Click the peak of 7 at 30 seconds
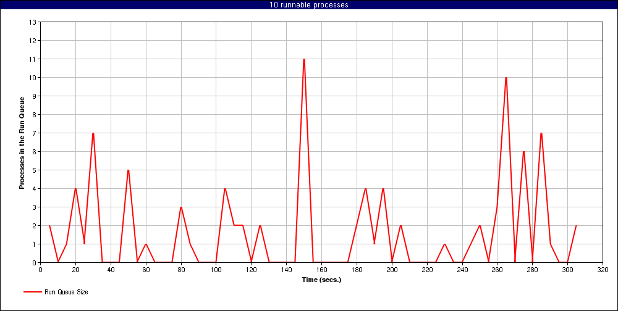The height and width of the screenshot is (311, 618). pyautogui.click(x=93, y=133)
